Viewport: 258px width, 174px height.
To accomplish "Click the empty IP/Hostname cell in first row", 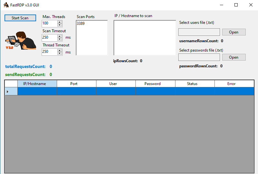I will (x=37, y=91).
